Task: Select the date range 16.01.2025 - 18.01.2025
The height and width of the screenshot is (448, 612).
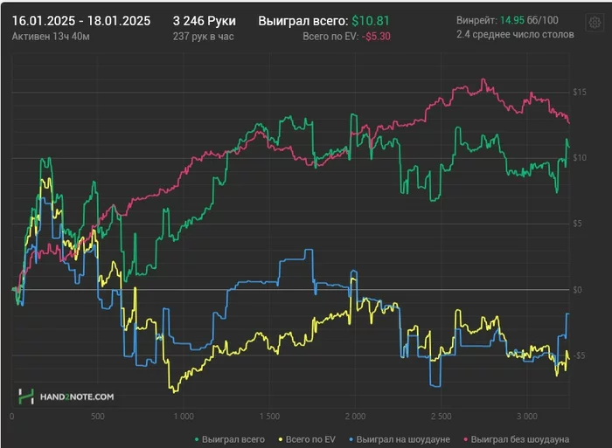Action: [x=81, y=21]
